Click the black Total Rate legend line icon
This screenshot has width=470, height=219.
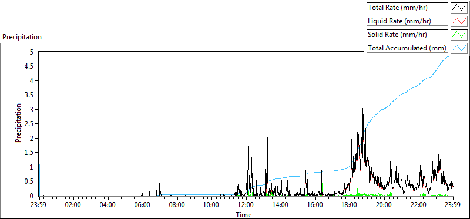(459, 8)
